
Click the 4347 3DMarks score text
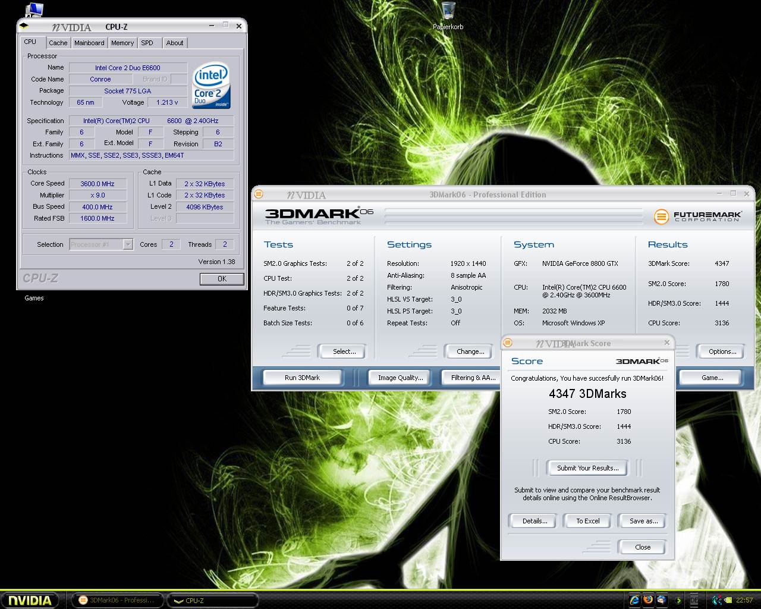[x=587, y=394]
